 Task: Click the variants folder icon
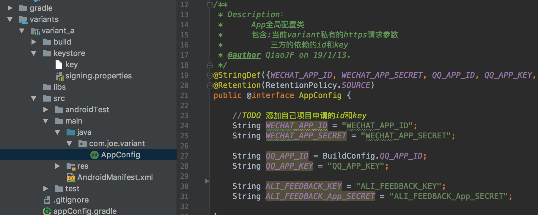point(23,20)
